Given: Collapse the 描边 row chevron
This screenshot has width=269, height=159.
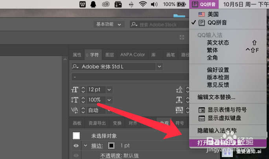Looking at the screenshot, I should 85,146.
